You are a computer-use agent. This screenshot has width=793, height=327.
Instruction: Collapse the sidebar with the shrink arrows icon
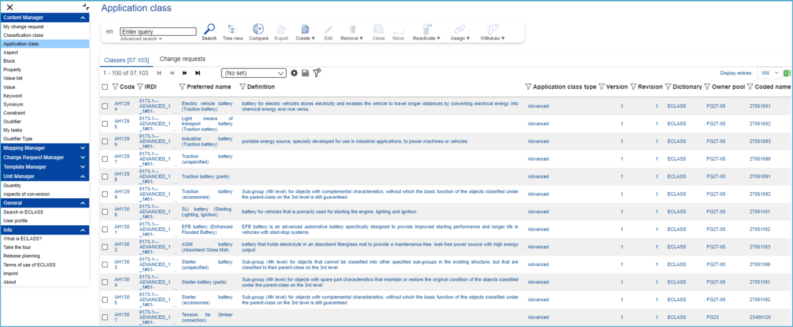pos(85,6)
